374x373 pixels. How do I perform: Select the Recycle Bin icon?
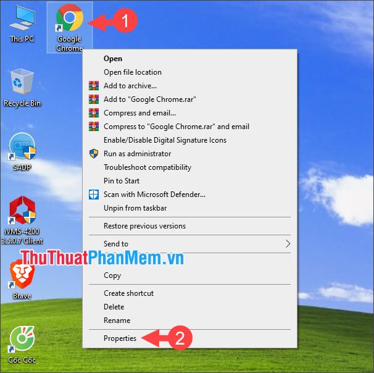tap(22, 83)
